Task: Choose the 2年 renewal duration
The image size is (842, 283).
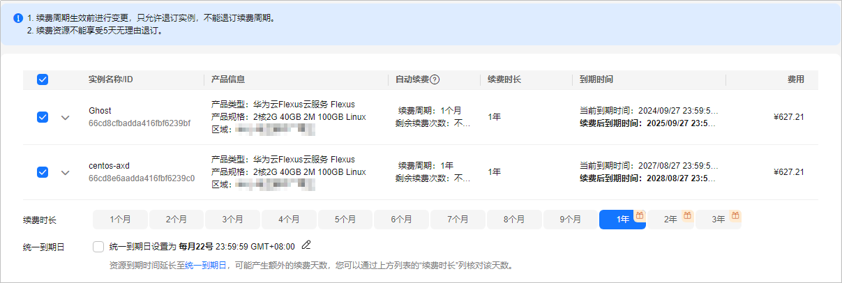Action: pos(670,219)
